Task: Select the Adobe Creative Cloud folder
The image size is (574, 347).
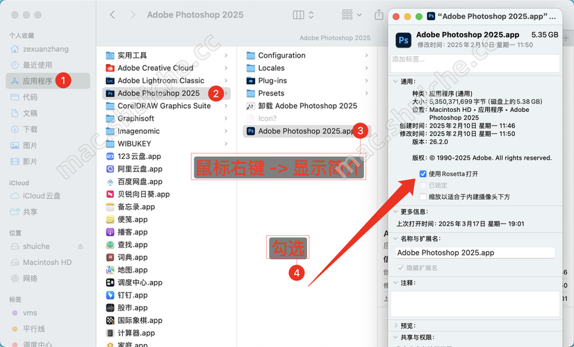Action: [x=166, y=68]
